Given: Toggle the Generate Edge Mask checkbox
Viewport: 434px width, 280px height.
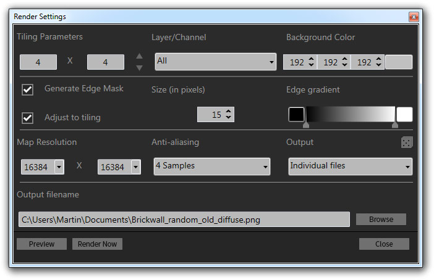Looking at the screenshot, I should coord(28,89).
